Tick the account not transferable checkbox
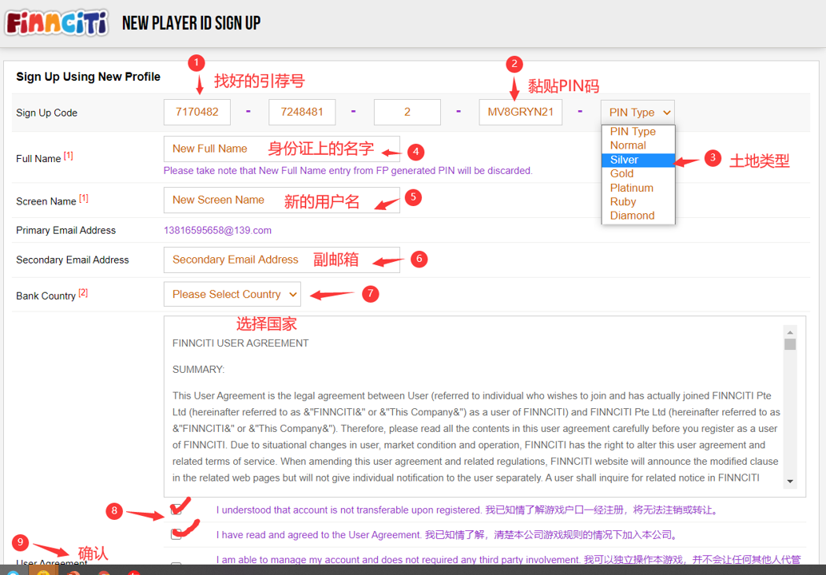Viewport: 826px width, 575px height. (x=176, y=510)
